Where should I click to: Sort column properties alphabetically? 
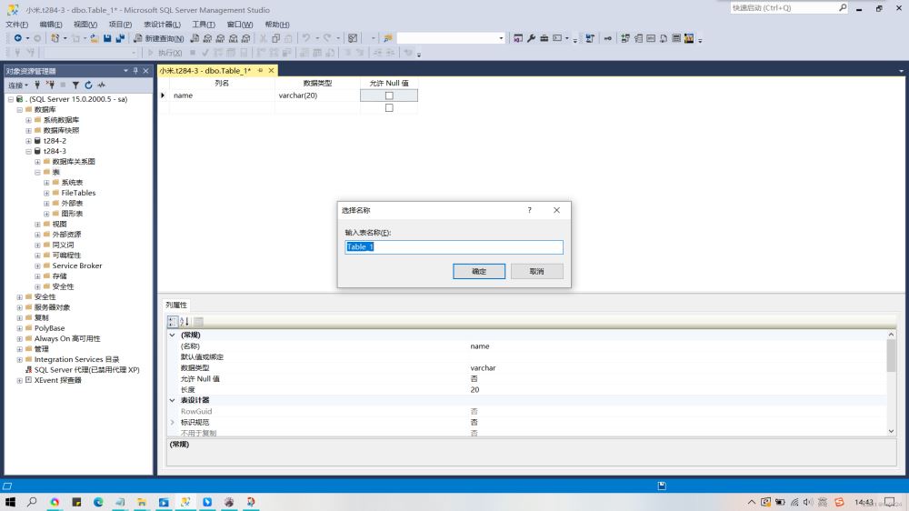[185, 321]
